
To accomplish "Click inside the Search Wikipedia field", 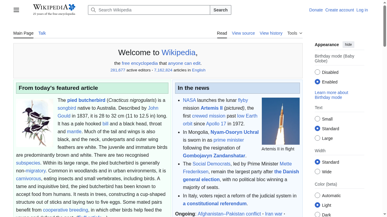I will pos(148,10).
